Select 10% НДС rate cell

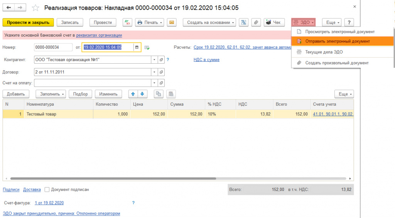[220, 114]
